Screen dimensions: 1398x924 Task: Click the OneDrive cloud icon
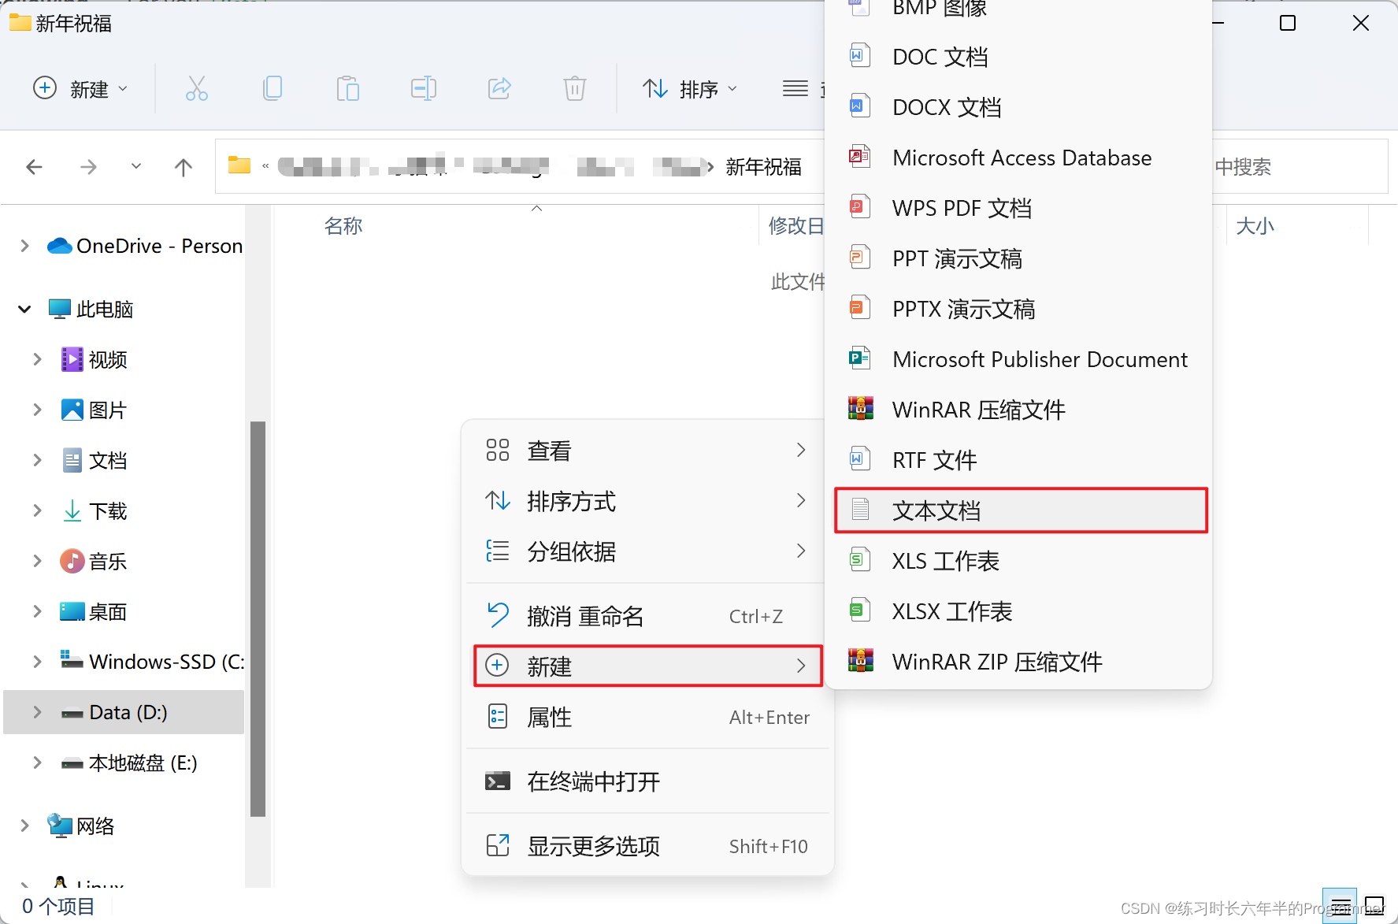pos(60,246)
